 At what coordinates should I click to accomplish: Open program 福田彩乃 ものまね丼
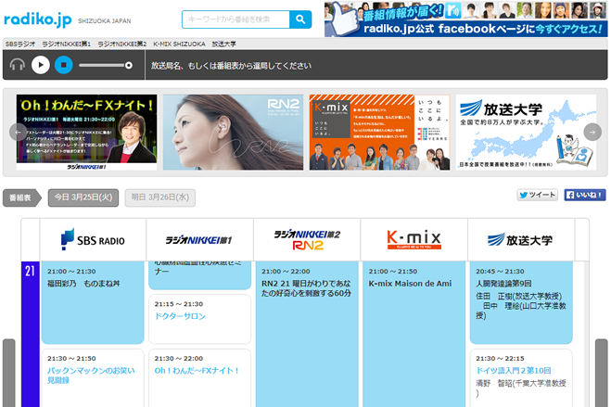[x=93, y=302]
